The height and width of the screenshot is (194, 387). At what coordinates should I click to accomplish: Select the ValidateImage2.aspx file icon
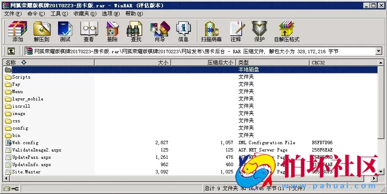[8, 150]
